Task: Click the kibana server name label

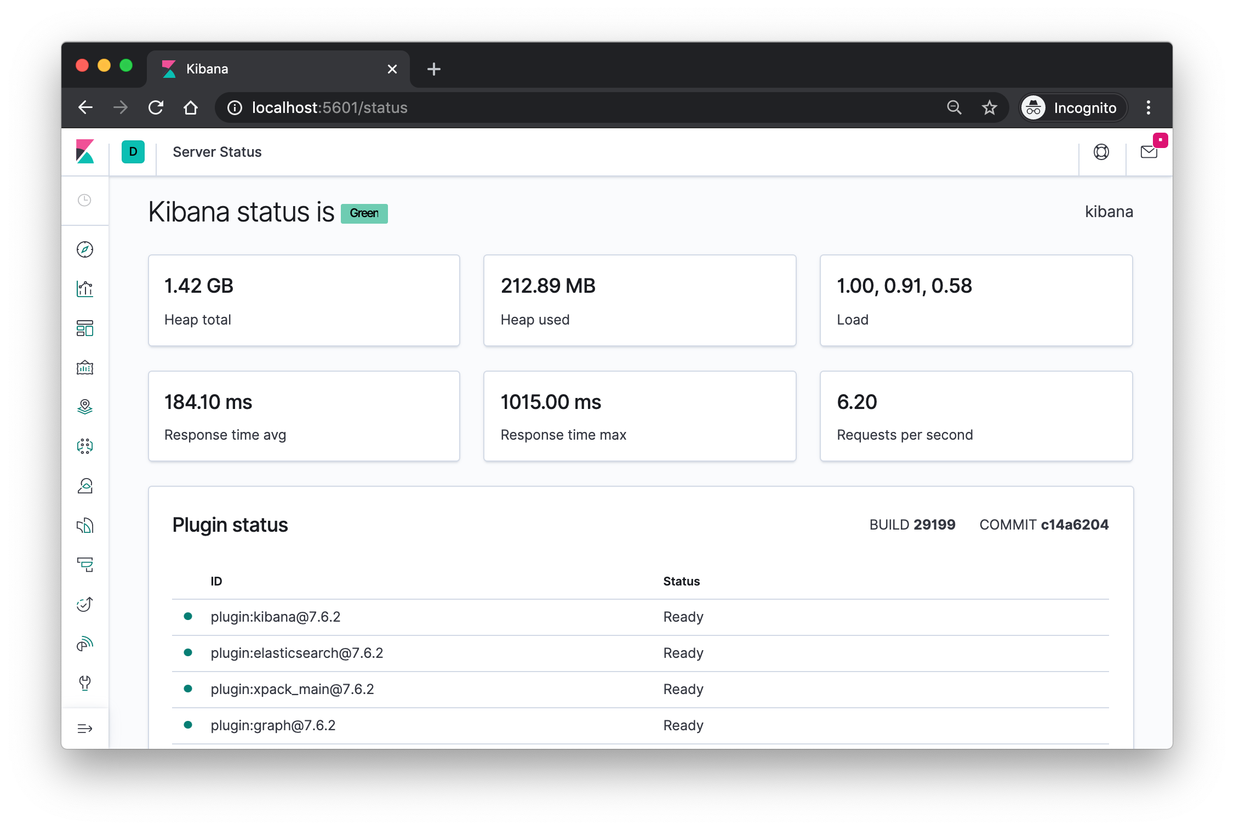Action: coord(1109,212)
